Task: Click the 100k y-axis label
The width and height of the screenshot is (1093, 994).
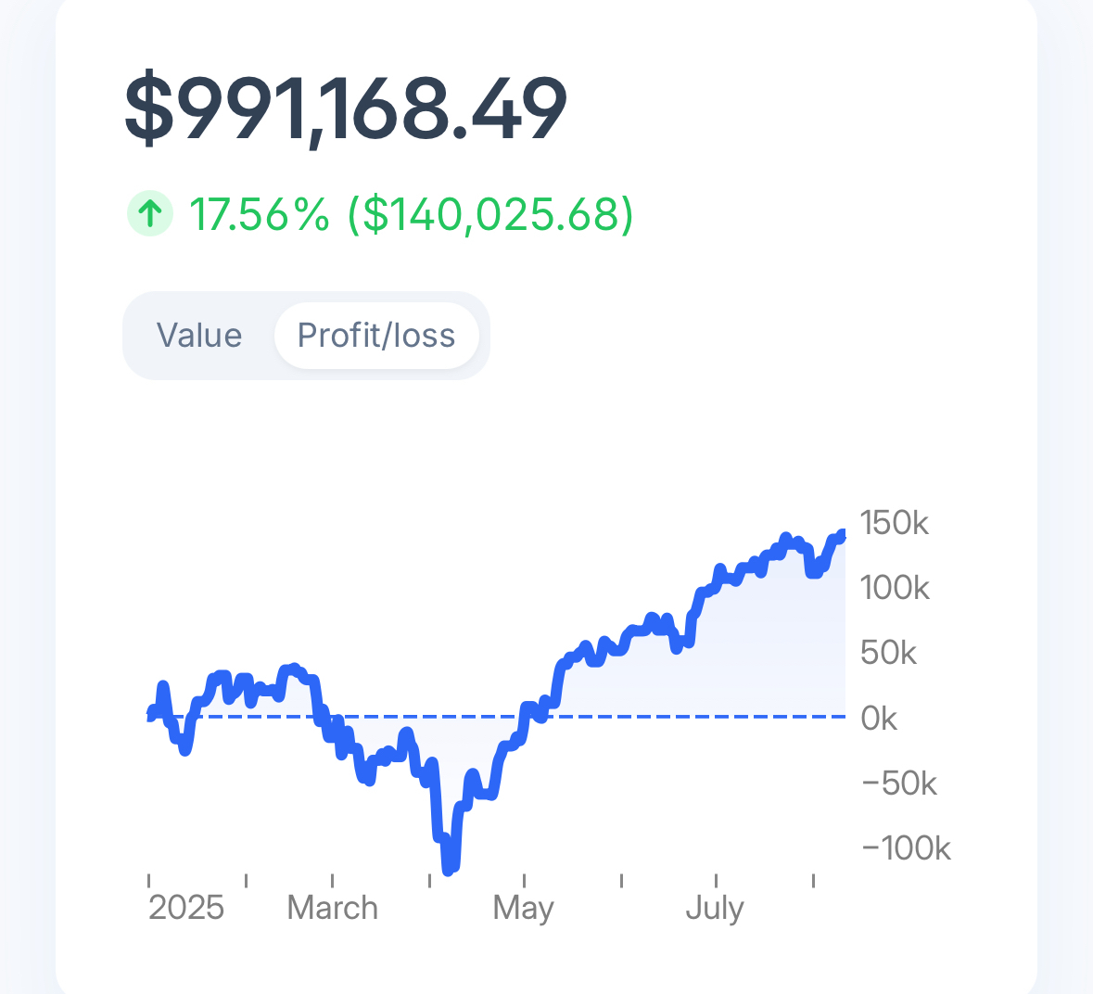Action: coord(895,588)
